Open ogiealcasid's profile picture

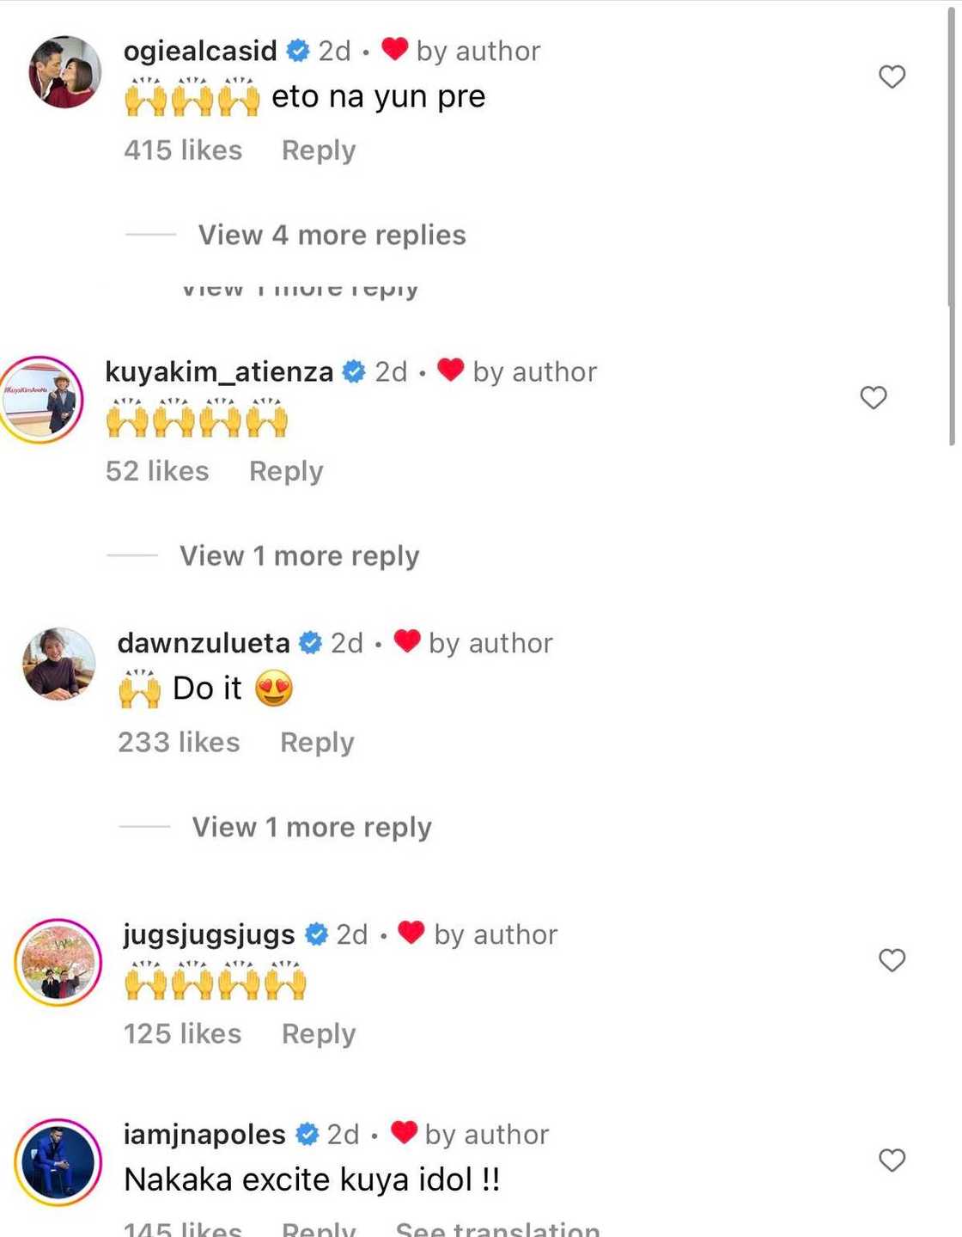[65, 72]
